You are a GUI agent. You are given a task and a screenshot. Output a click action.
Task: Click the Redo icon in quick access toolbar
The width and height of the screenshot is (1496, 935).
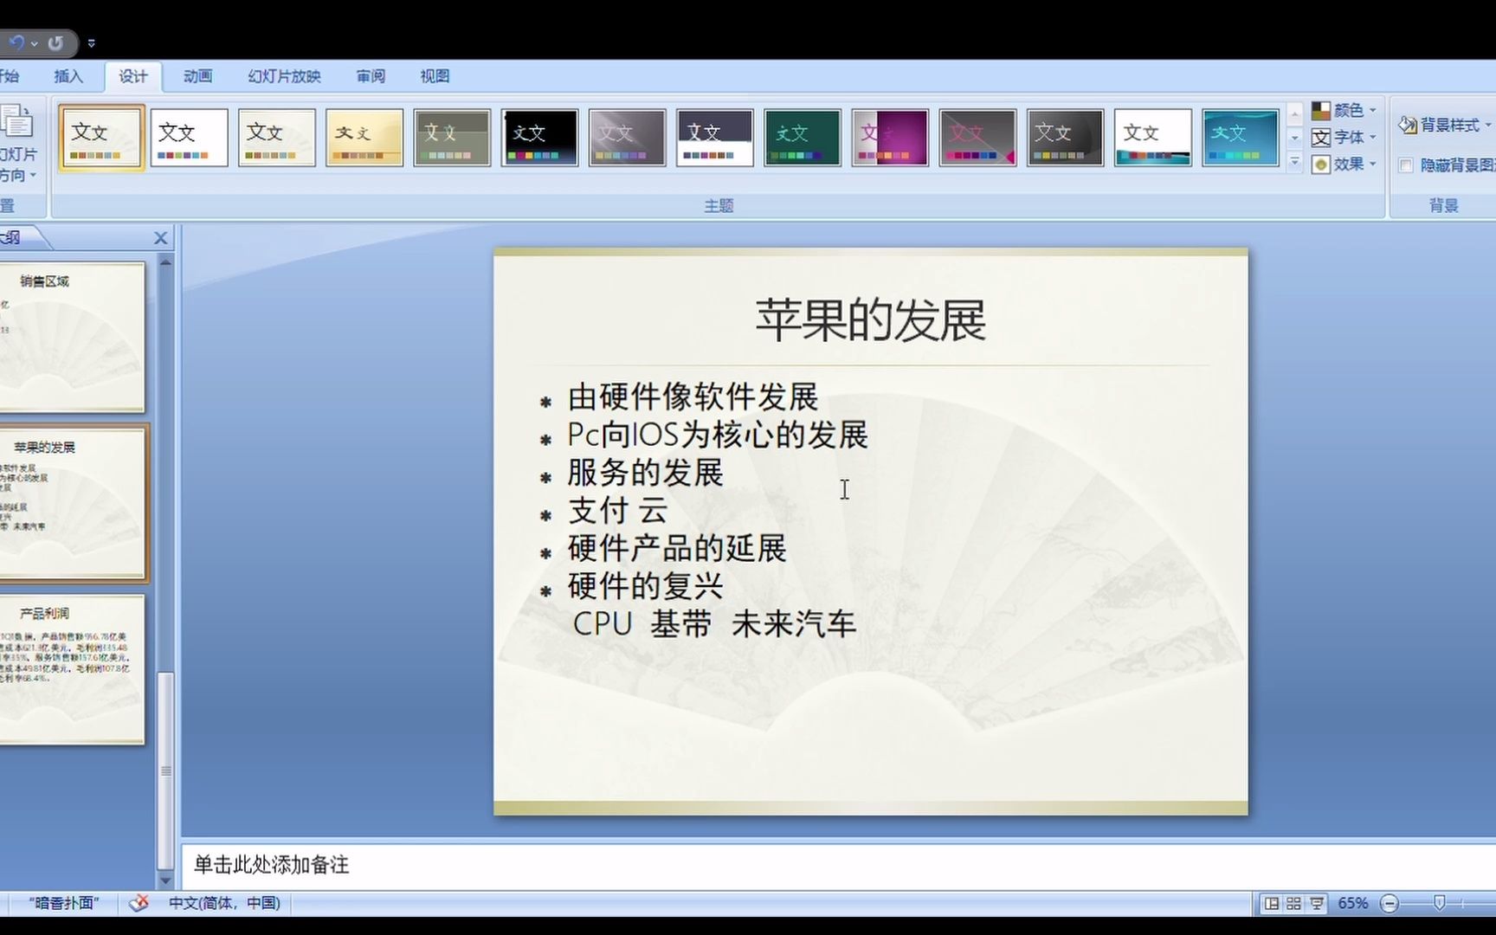point(55,42)
